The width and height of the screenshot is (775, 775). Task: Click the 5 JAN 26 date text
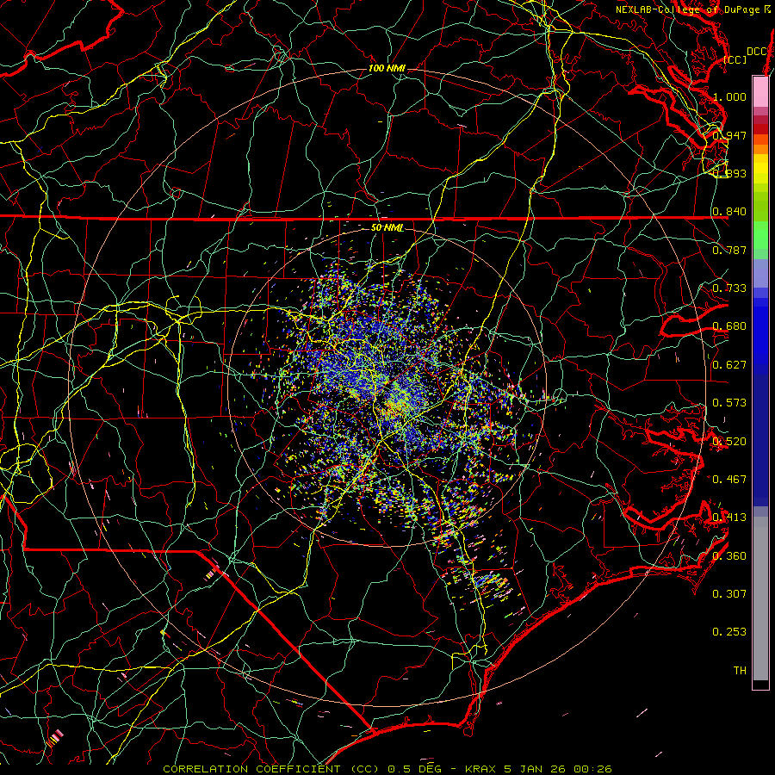click(536, 769)
